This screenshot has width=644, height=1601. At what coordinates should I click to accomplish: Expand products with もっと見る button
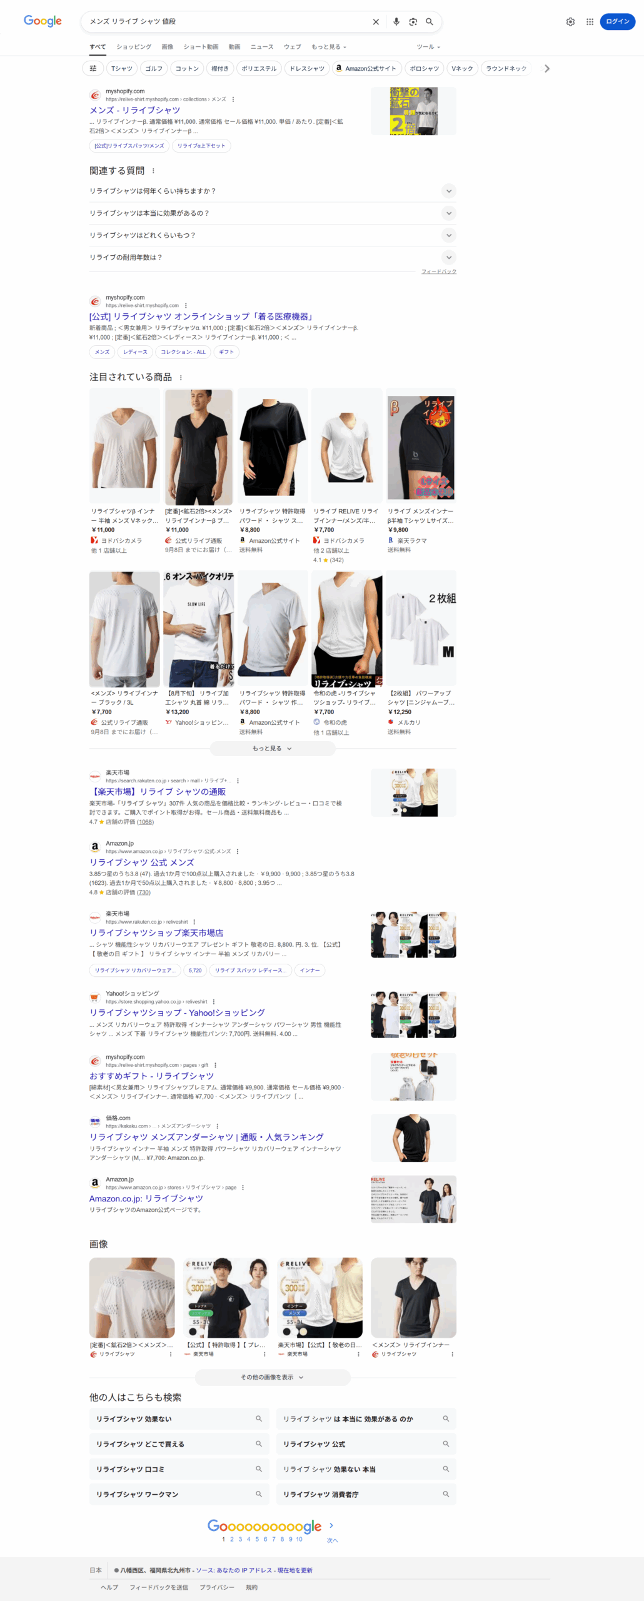click(x=272, y=748)
